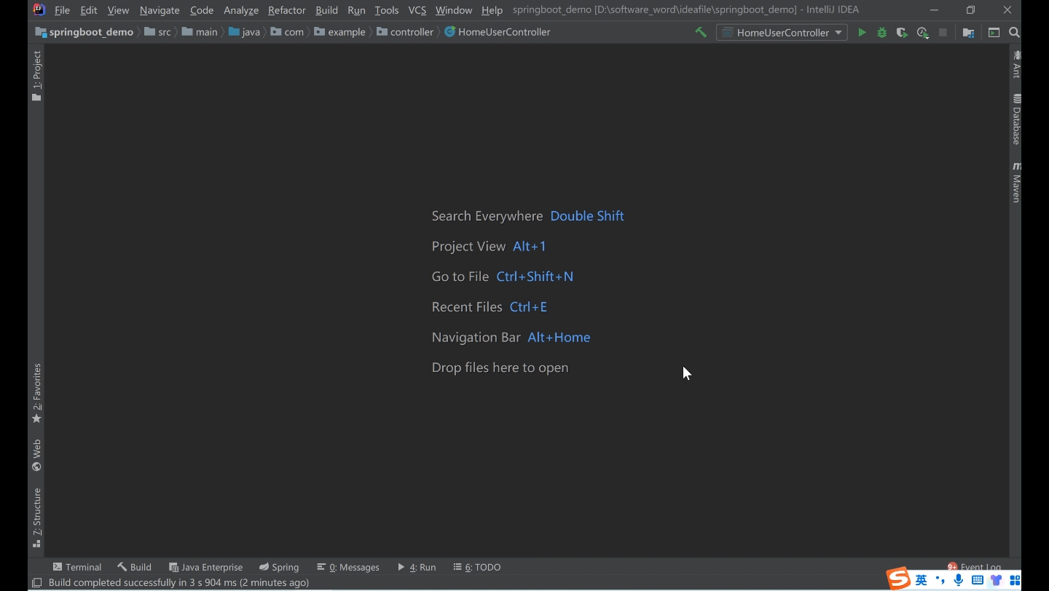Click the com package breadcrumb

pyautogui.click(x=287, y=32)
